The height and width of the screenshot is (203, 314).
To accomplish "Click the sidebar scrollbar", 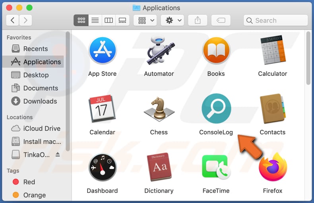I will point(68,91).
